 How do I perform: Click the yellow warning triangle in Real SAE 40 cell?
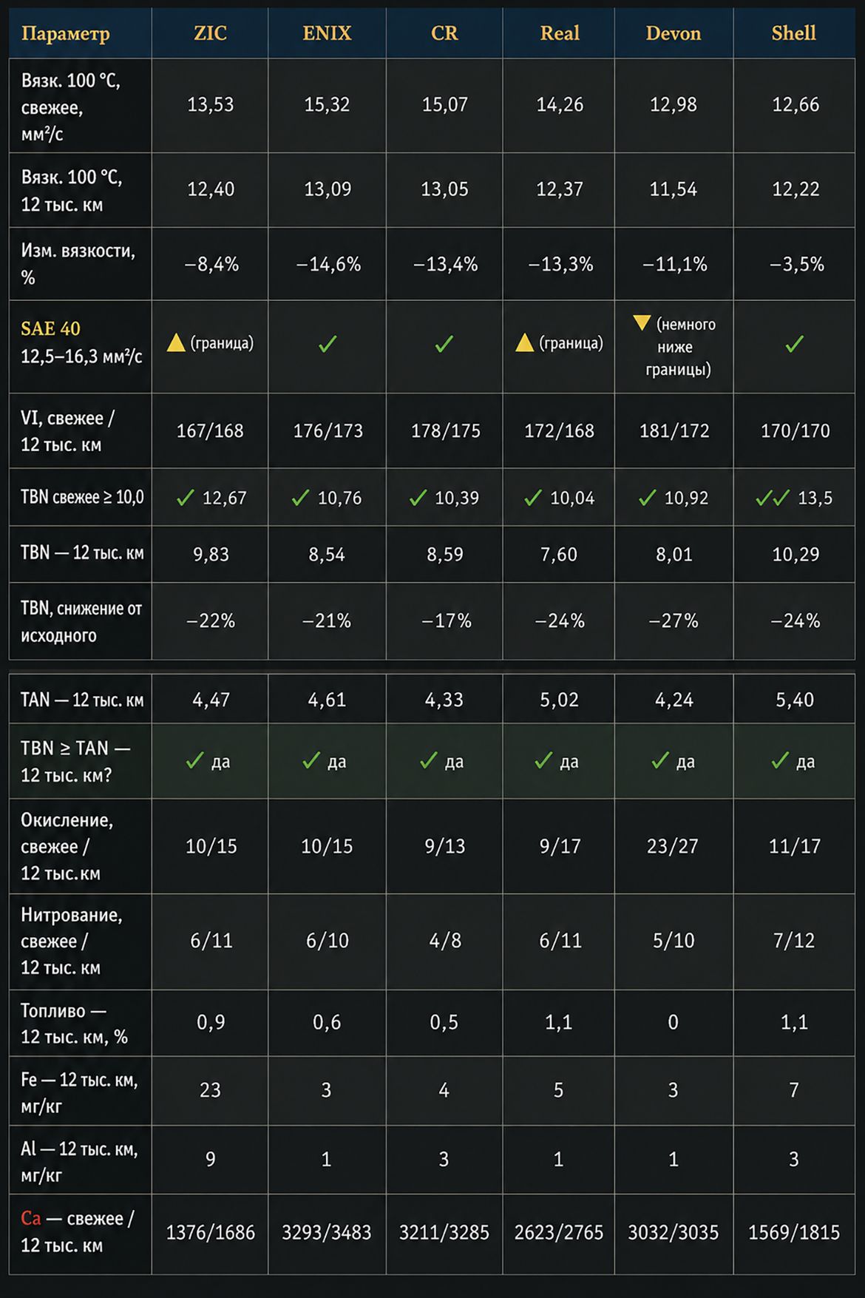click(x=524, y=342)
